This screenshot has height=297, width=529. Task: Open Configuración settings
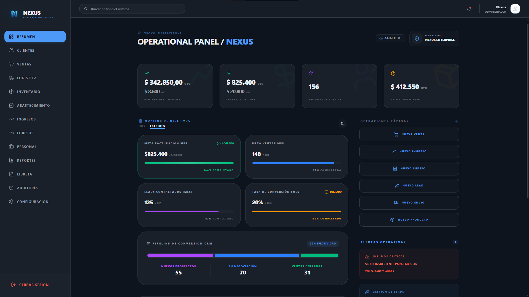pyautogui.click(x=35, y=202)
